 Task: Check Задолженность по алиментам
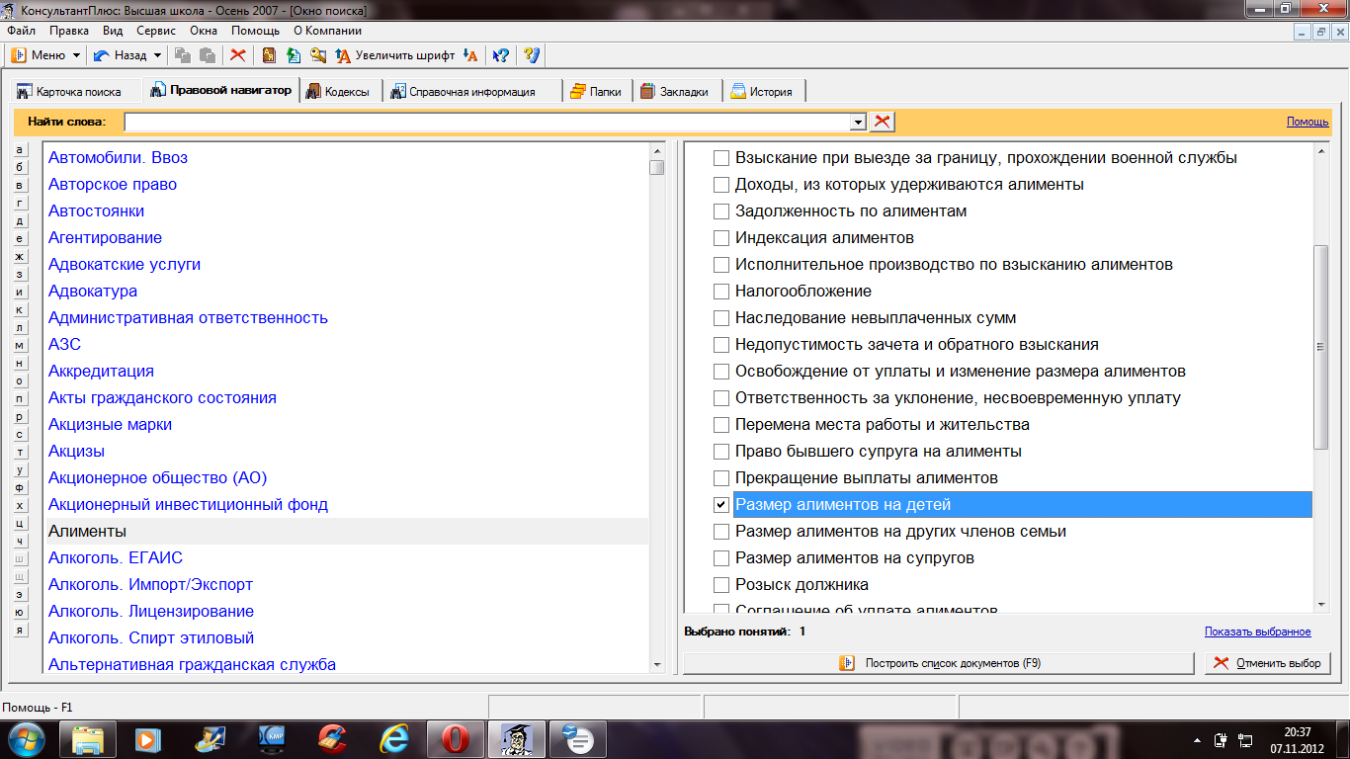pos(721,211)
